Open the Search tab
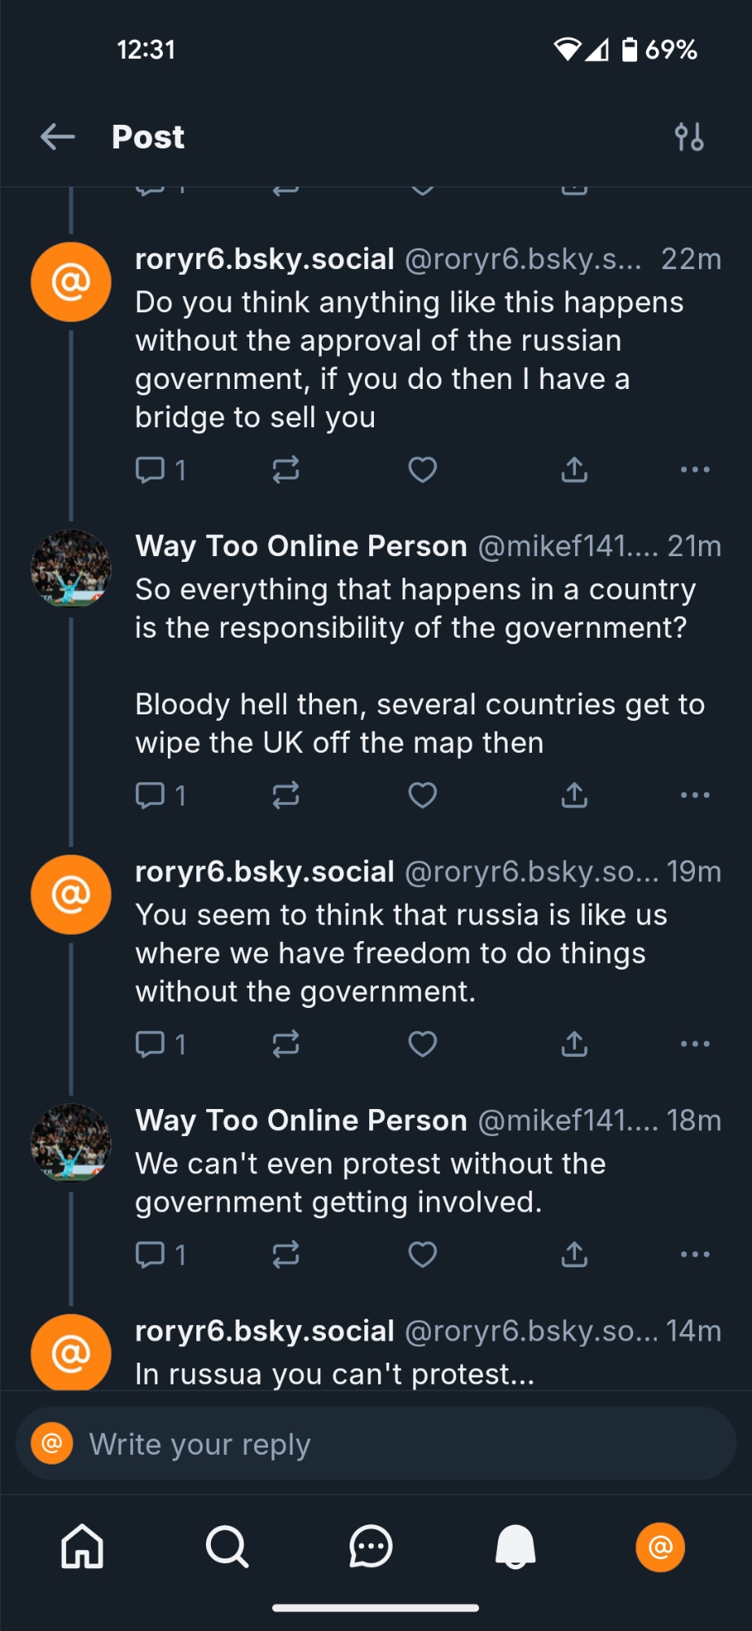The image size is (752, 1631). point(226,1547)
